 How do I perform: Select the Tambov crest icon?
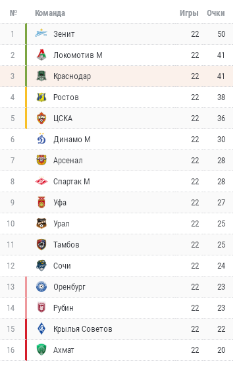click(x=41, y=244)
